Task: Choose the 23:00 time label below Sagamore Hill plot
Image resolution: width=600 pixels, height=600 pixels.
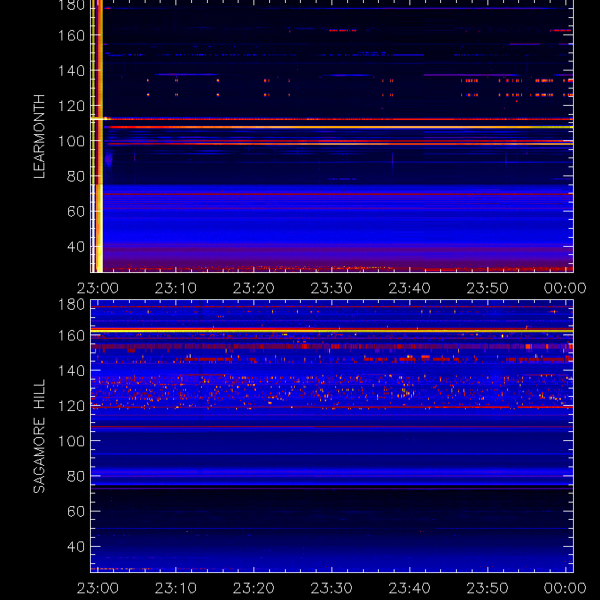Action: [x=97, y=588]
